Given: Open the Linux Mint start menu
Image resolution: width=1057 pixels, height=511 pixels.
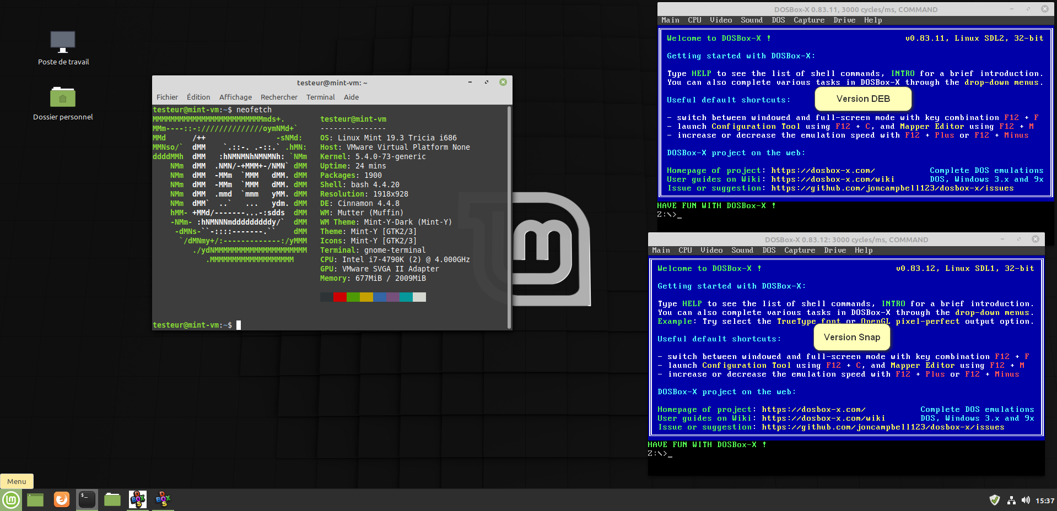Looking at the screenshot, I should pyautogui.click(x=11, y=499).
